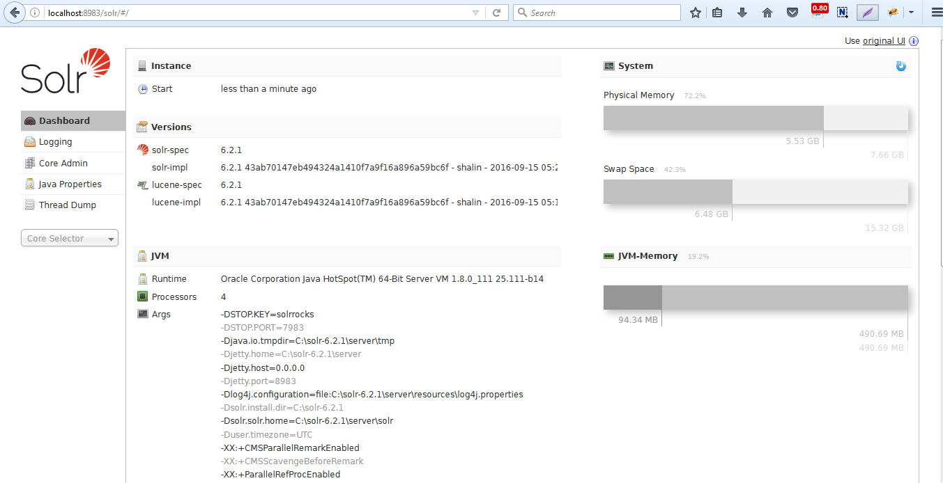Open the Downloads arrow icon
943x483 pixels.
coord(742,13)
